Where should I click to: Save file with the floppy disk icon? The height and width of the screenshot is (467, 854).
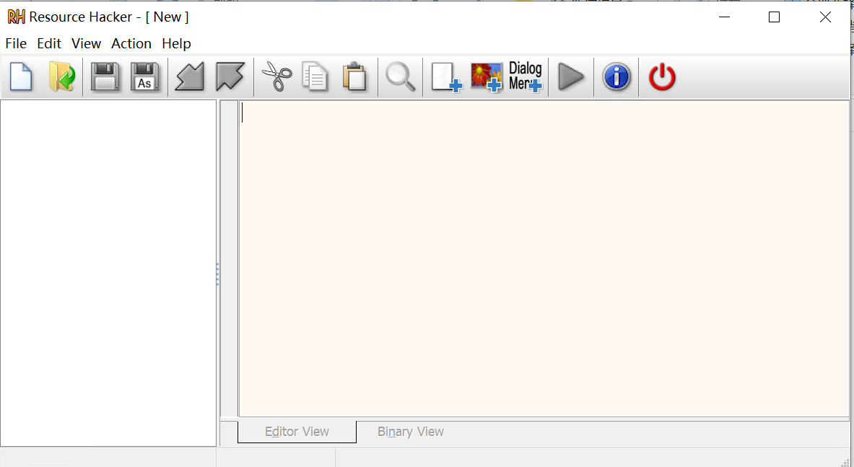click(105, 76)
